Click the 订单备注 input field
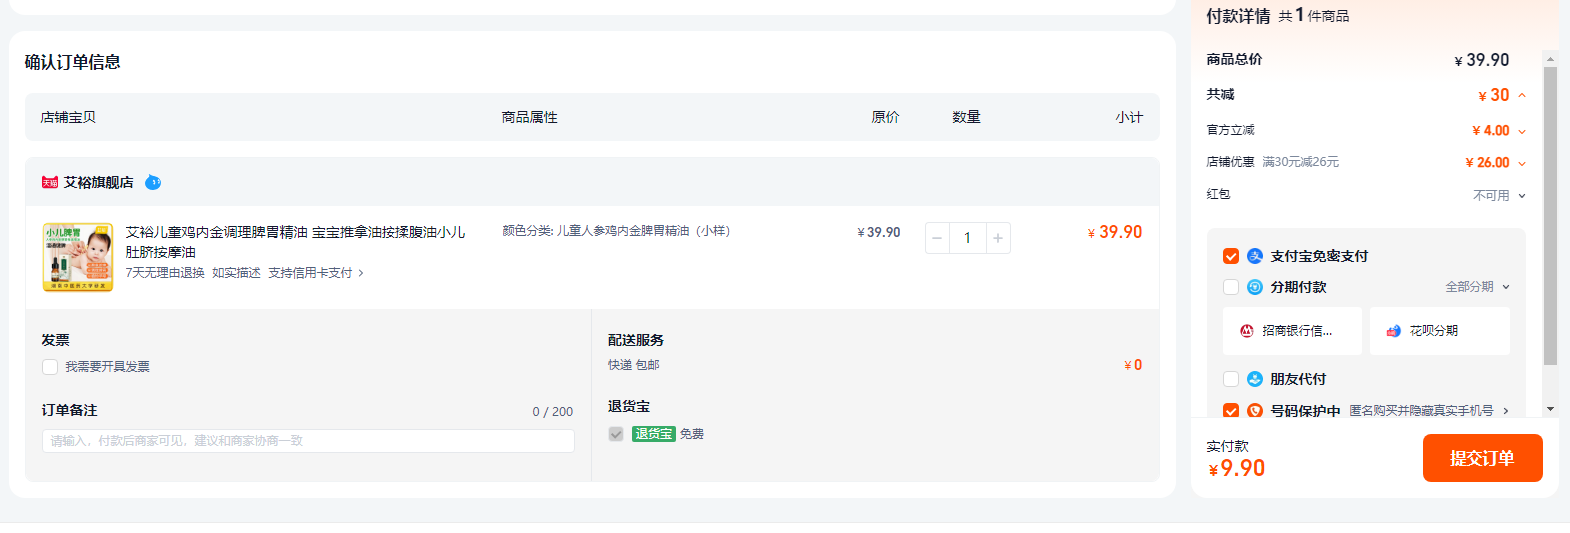This screenshot has height=533, width=1570. (x=308, y=441)
